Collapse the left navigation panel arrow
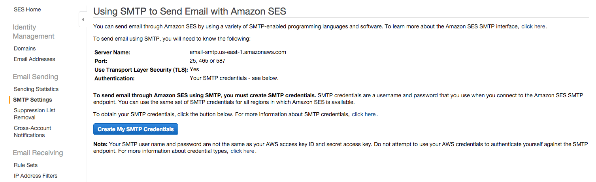This screenshot has height=182, width=596. coord(83,19)
